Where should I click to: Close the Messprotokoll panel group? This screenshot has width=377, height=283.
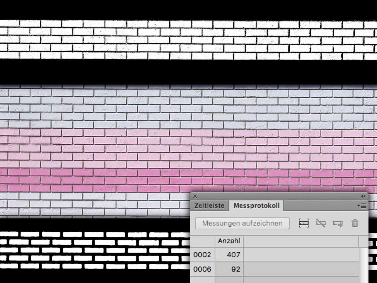click(x=195, y=196)
